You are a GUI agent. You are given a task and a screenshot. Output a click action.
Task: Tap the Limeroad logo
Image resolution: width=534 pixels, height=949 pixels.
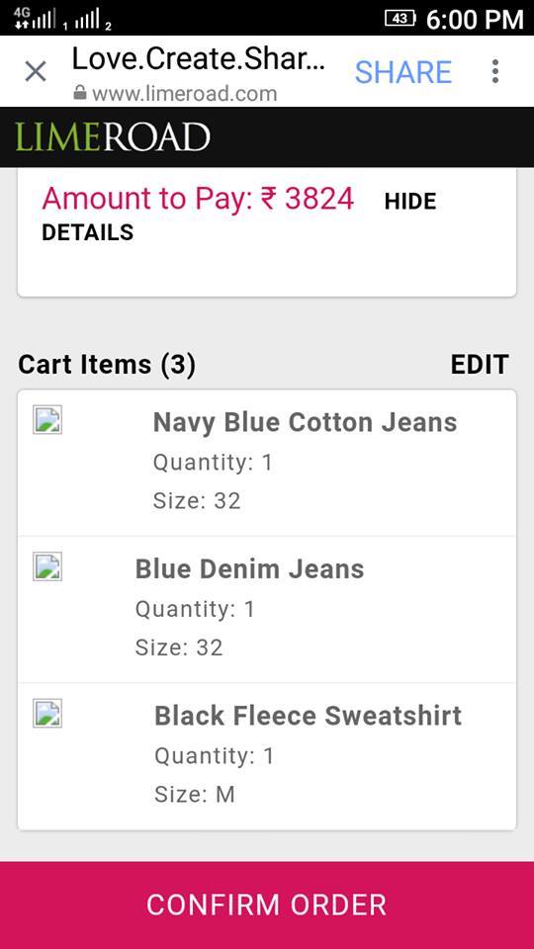(113, 137)
